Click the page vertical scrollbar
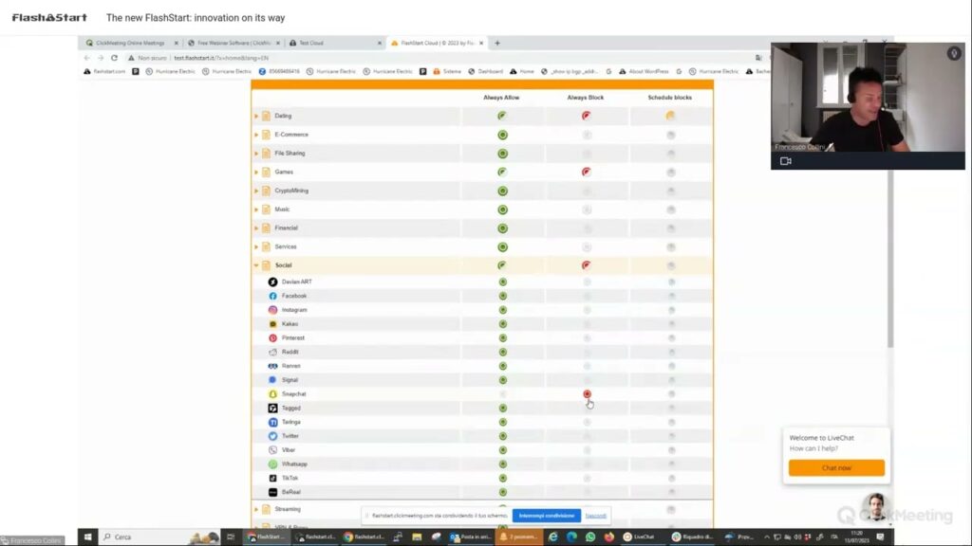This screenshot has height=546, width=972. [x=889, y=257]
